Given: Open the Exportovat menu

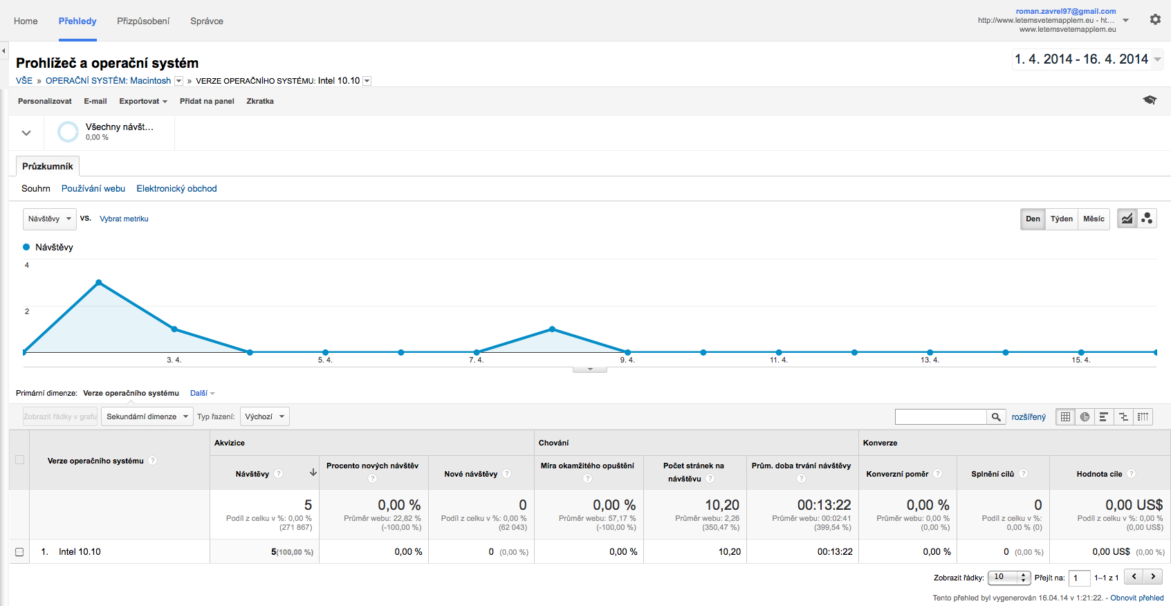Looking at the screenshot, I should coord(142,101).
